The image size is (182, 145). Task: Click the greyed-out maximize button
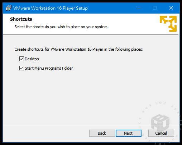click(x=155, y=8)
